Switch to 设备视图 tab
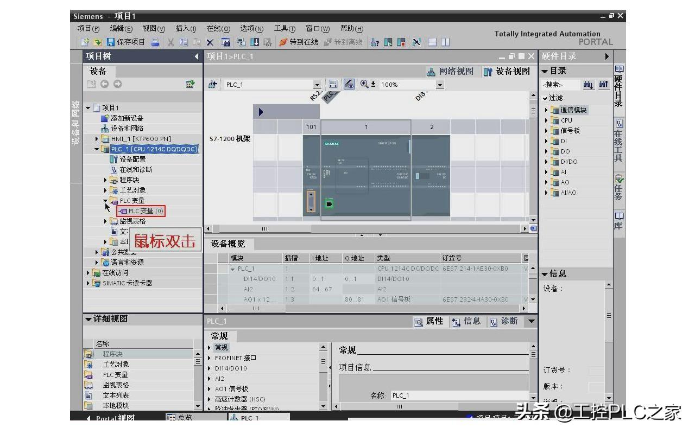 507,72
